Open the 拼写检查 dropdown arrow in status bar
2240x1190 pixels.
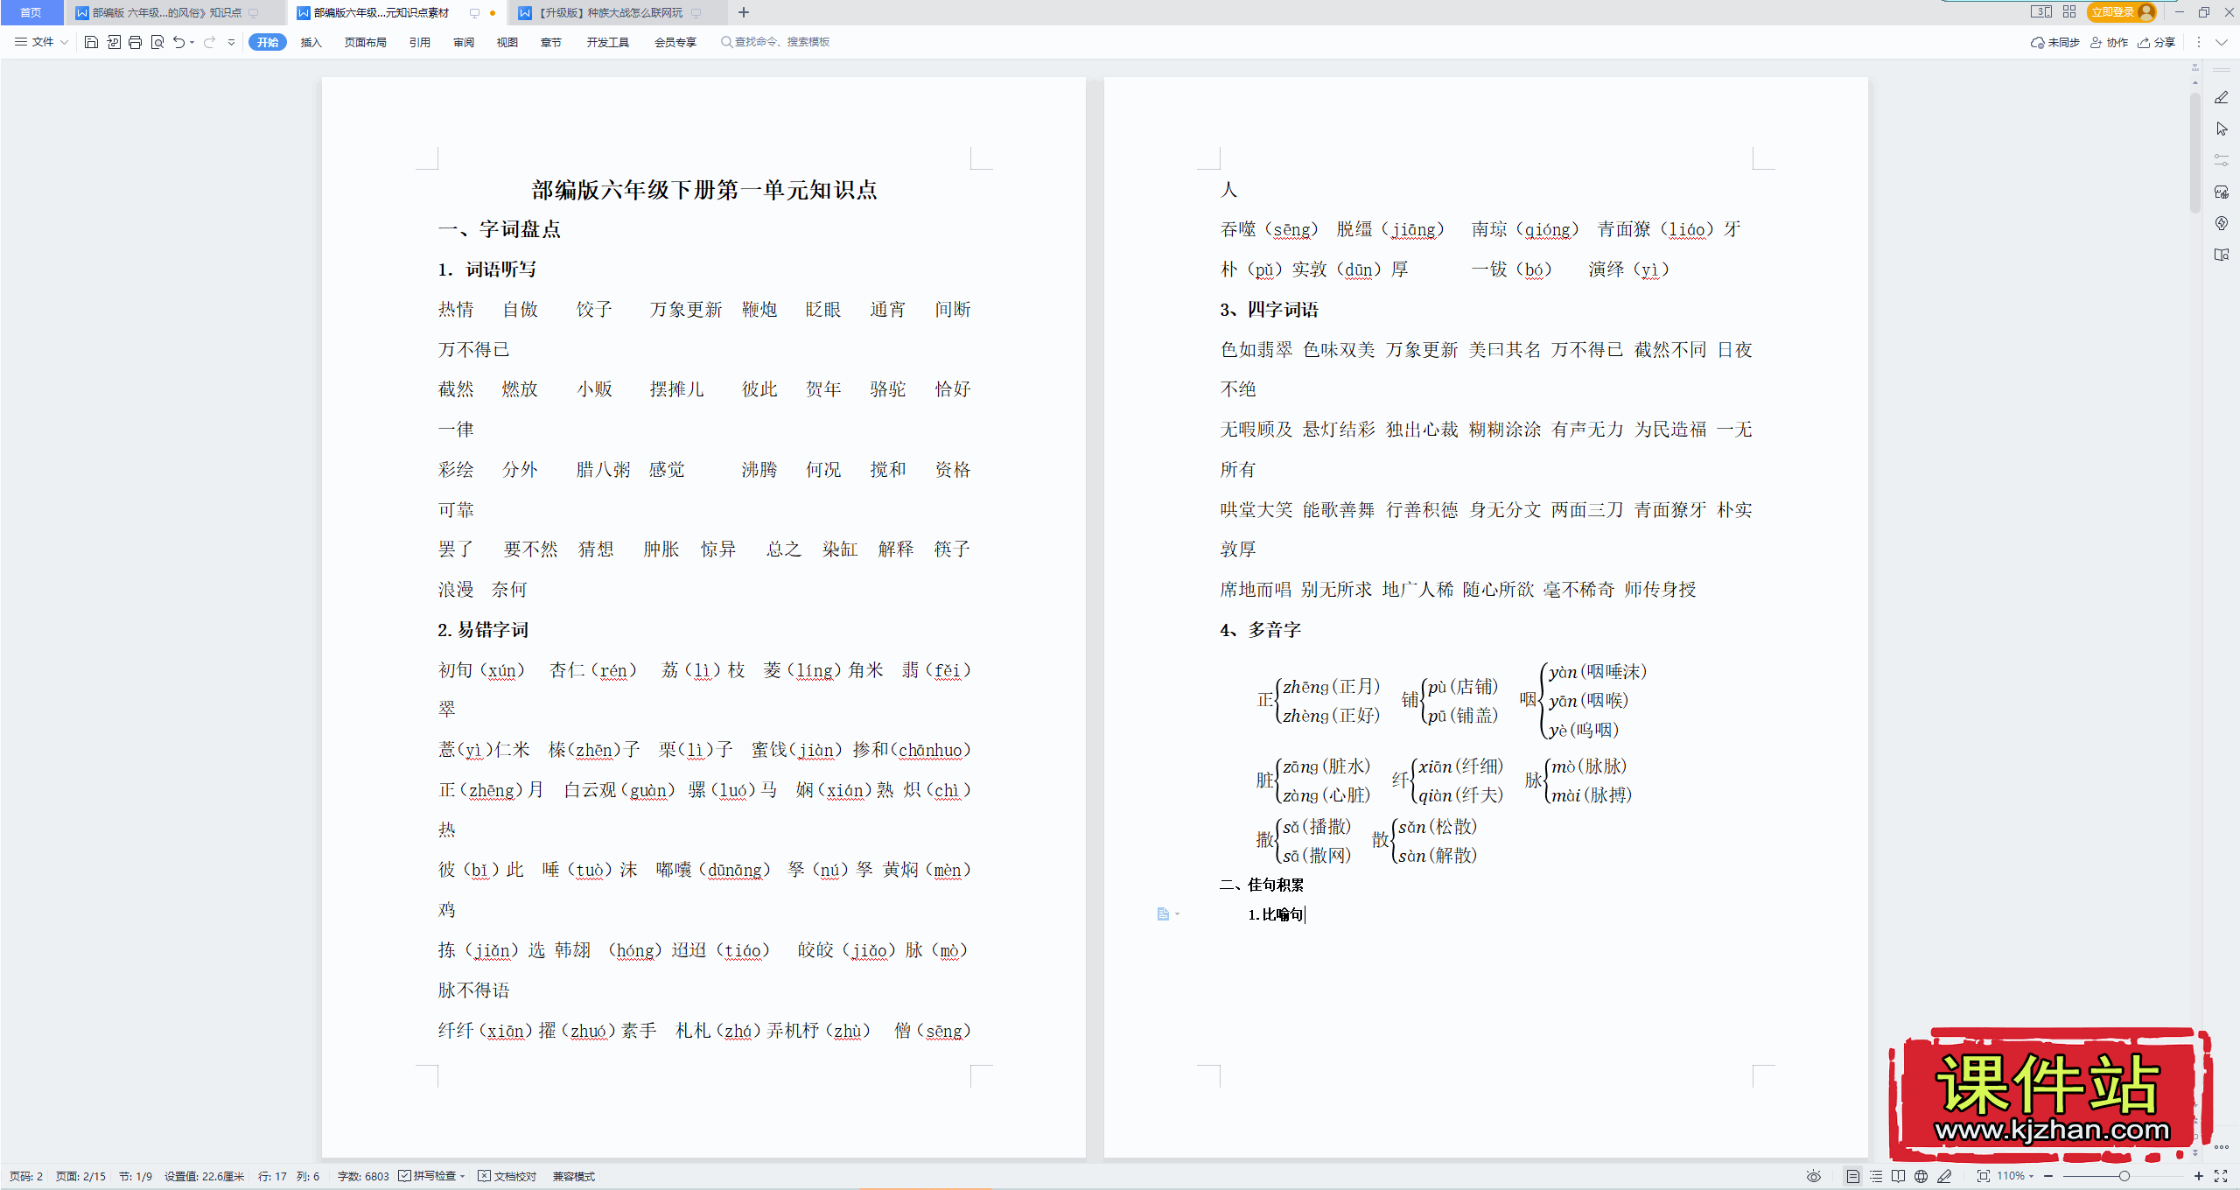463,1176
